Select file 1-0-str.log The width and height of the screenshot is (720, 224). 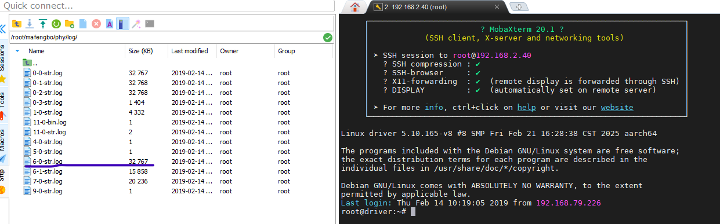(48, 112)
